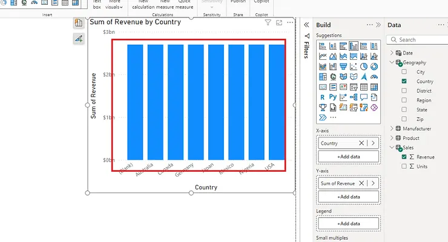Select the R script visual

pos(323,97)
